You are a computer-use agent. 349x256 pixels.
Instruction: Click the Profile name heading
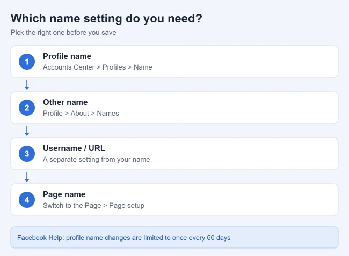[x=67, y=56]
